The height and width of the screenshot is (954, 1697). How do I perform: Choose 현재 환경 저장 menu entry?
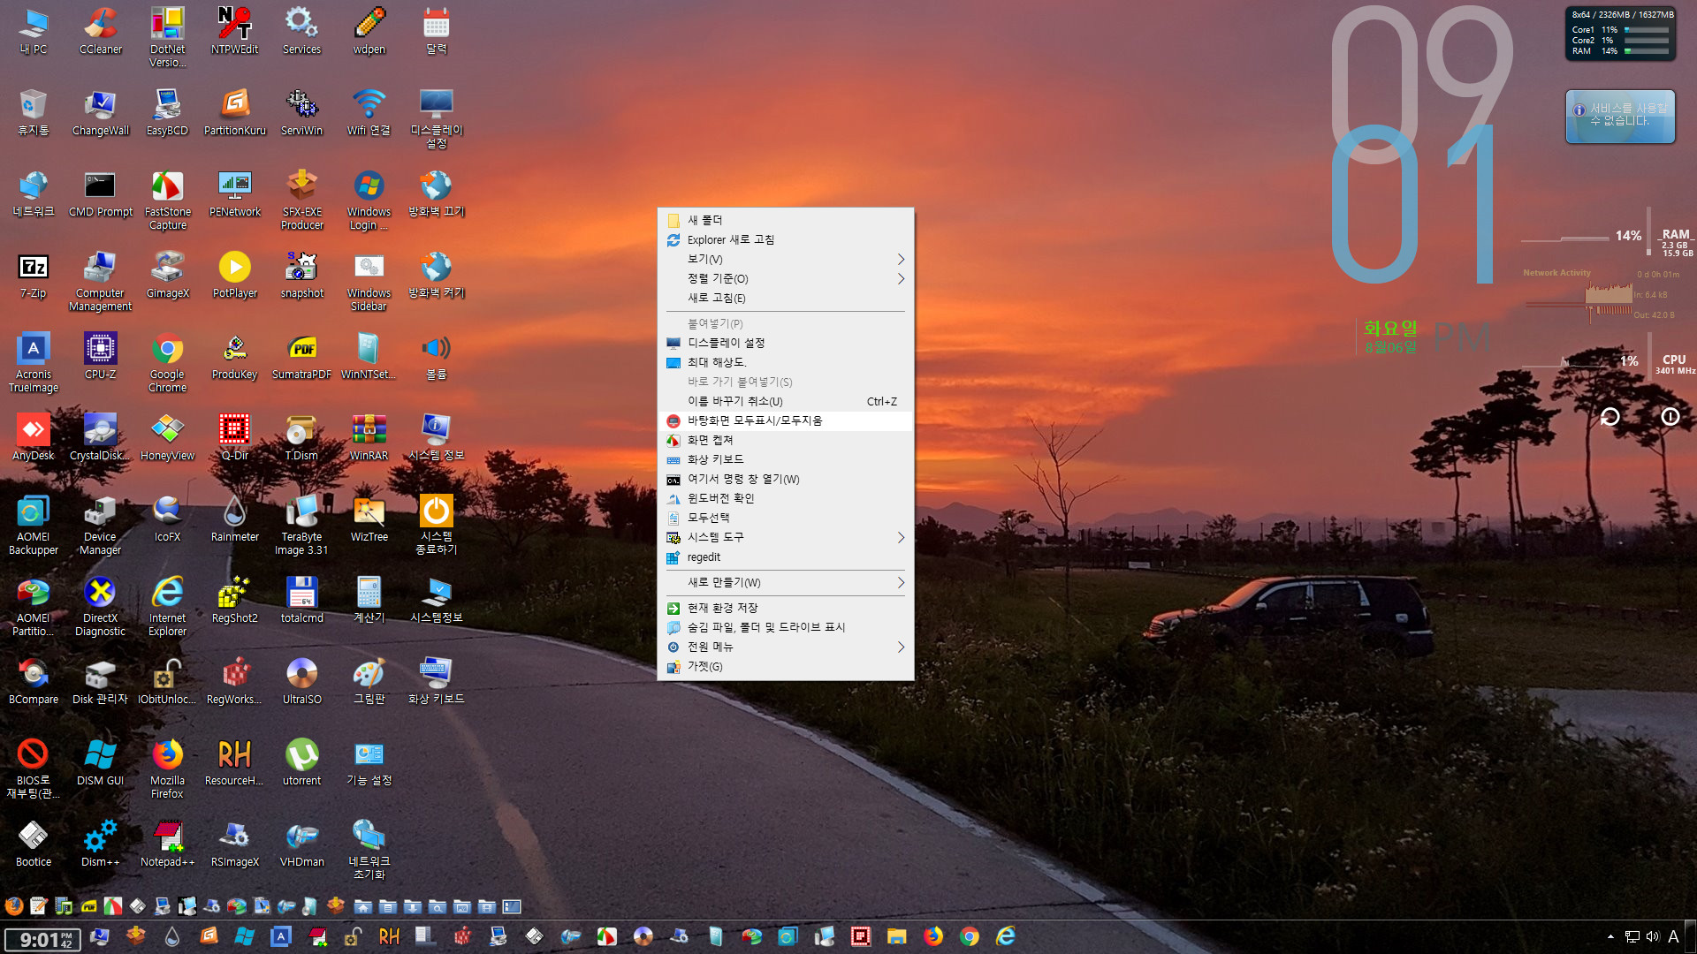pyautogui.click(x=786, y=608)
